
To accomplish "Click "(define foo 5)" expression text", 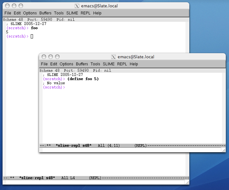I will [x=83, y=79].
